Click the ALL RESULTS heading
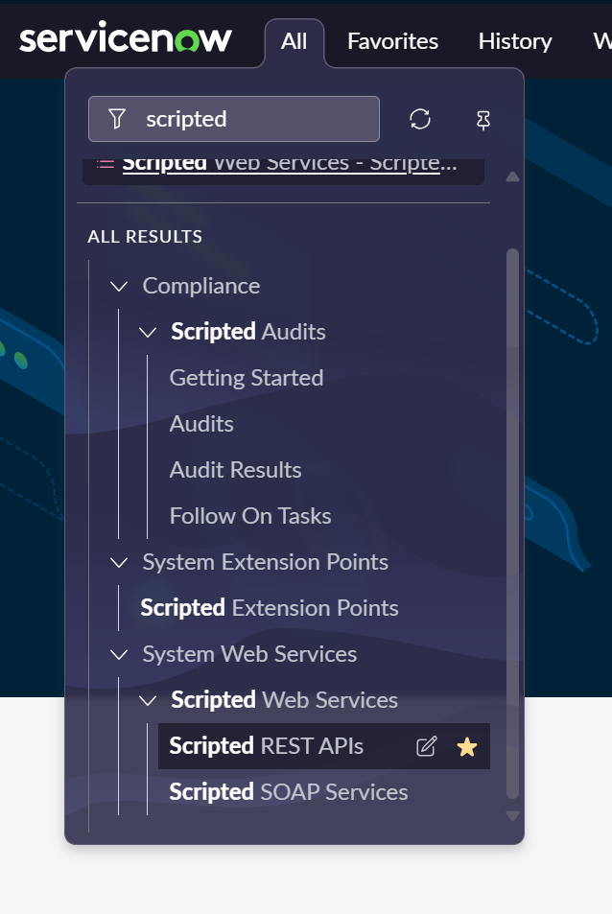 [x=145, y=237]
